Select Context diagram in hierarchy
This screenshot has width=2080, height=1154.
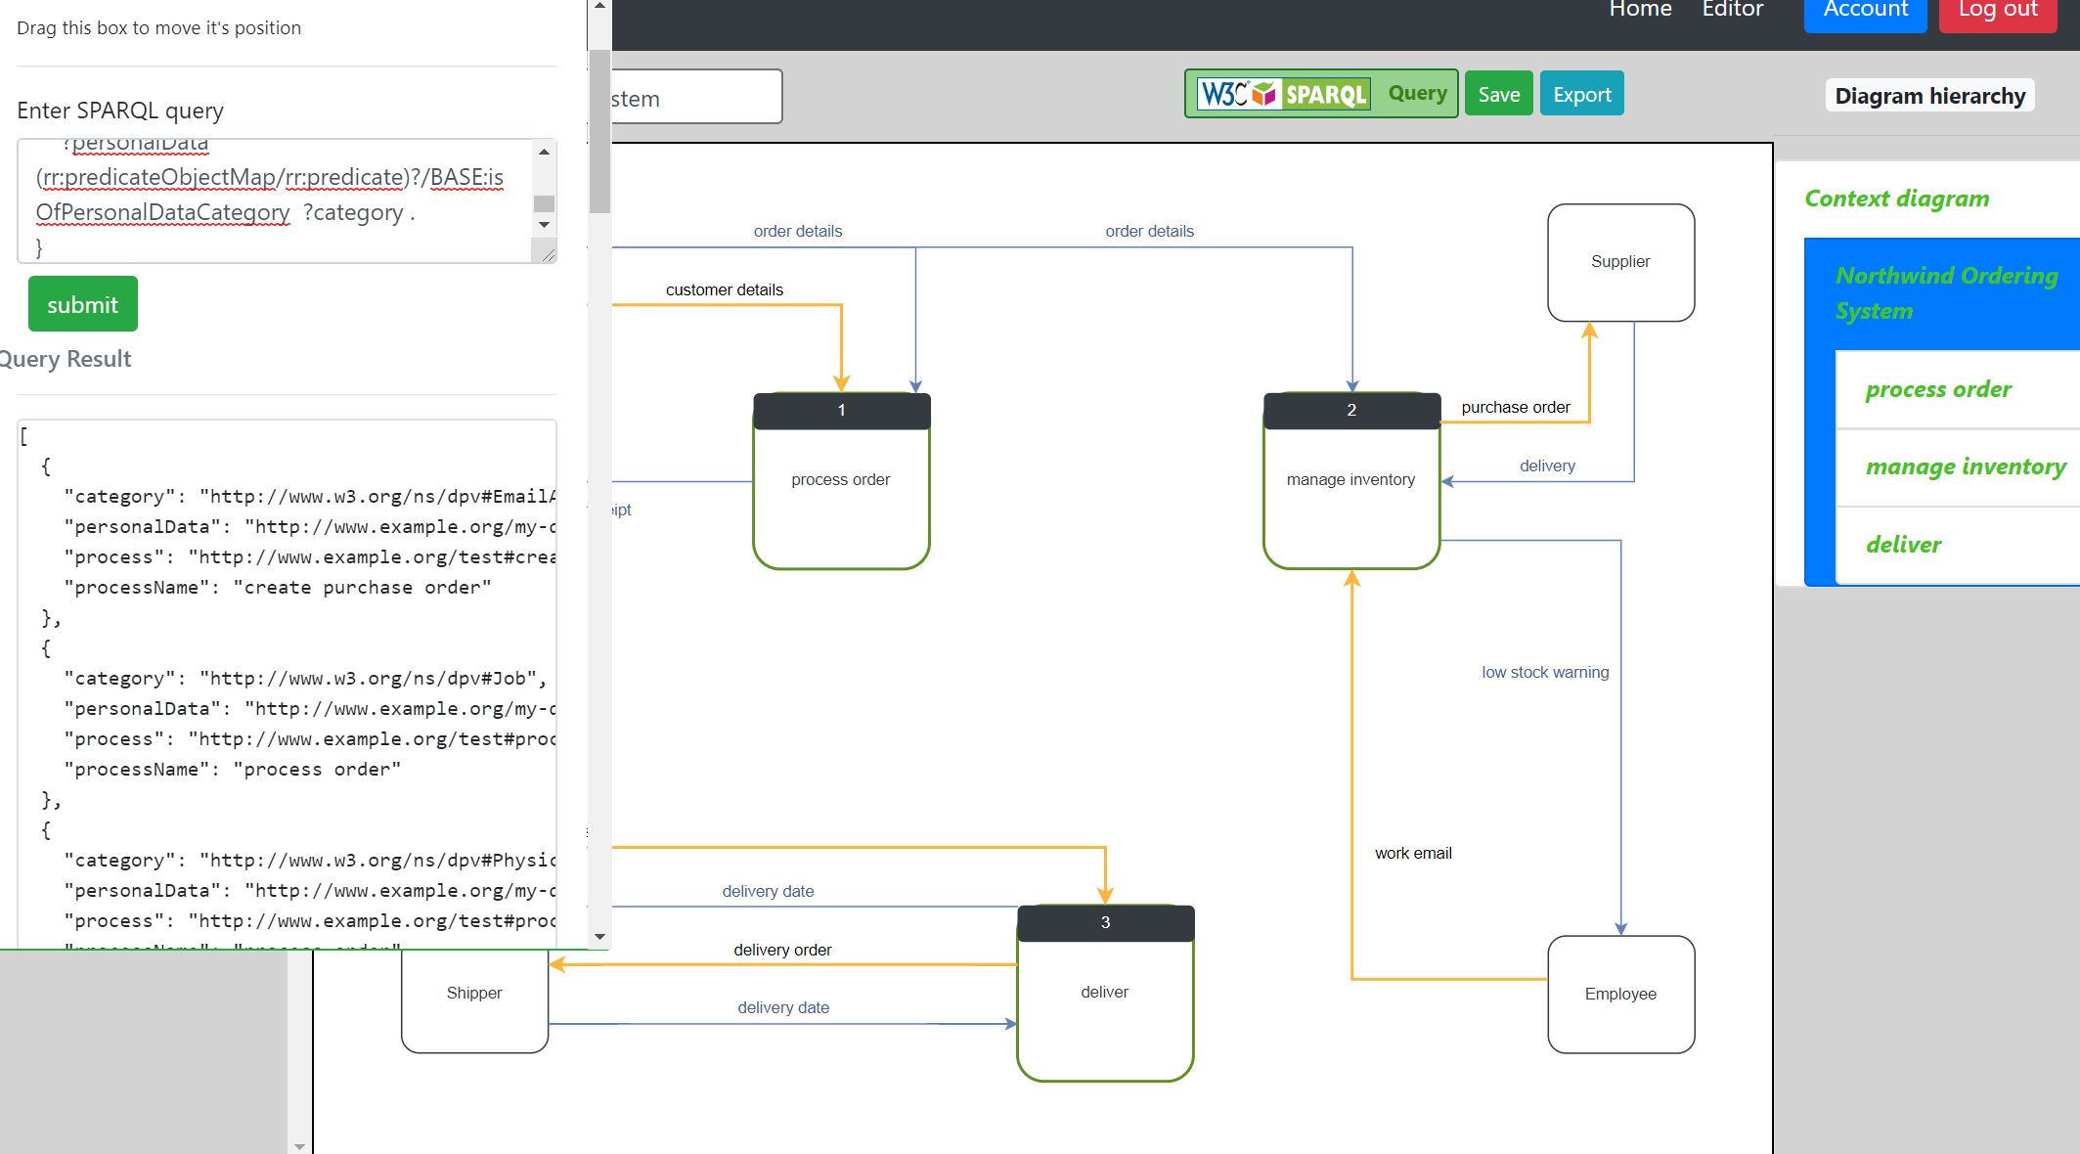click(x=1896, y=199)
